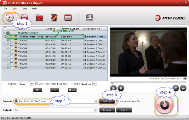The width and height of the screenshot is (189, 120).
Task: Click the IFO/ISO load icon
Action: [39, 18]
